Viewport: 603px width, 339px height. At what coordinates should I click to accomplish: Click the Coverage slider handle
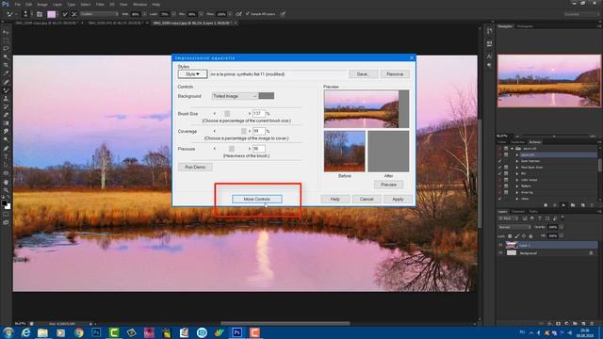(243, 132)
